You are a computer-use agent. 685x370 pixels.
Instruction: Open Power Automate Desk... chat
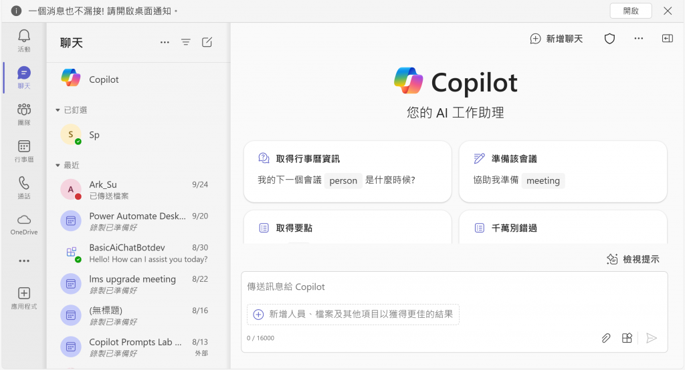pos(138,221)
